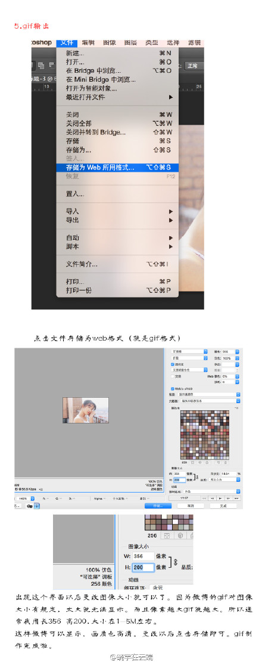
Task: Open the 品质 两次立方 dropdown
Action: [x=224, y=480]
